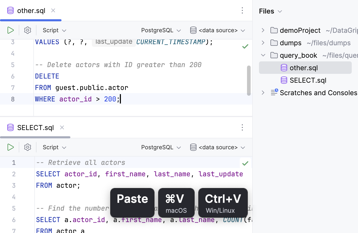The height and width of the screenshot is (233, 358).
Task: Click first_name in the SELECT column list
Action: click(125, 174)
